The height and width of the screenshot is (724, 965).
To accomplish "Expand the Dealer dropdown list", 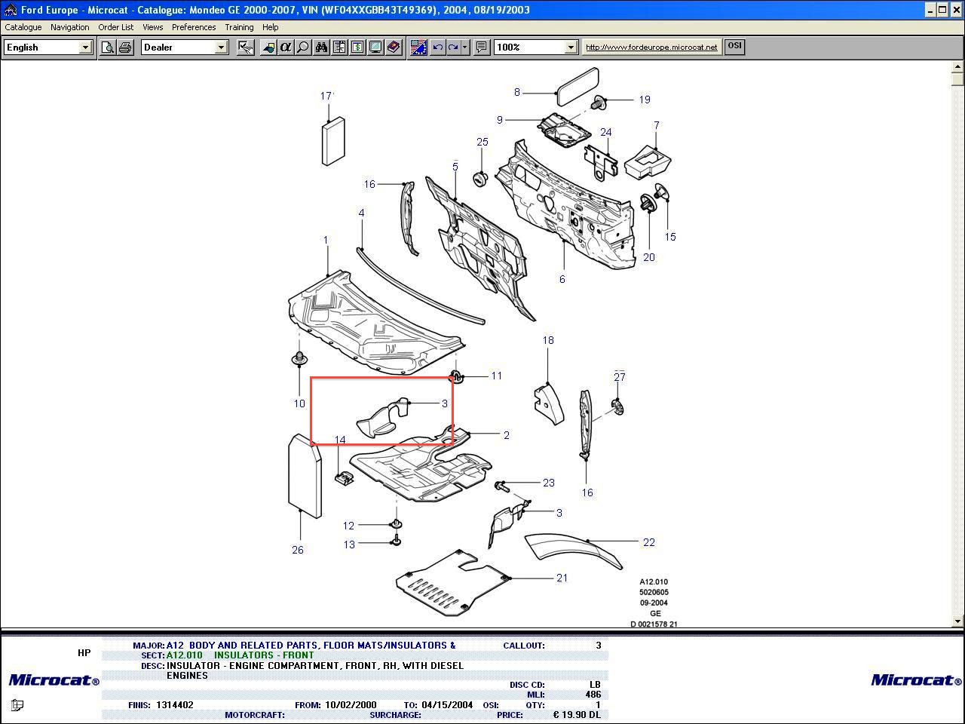I will point(221,48).
